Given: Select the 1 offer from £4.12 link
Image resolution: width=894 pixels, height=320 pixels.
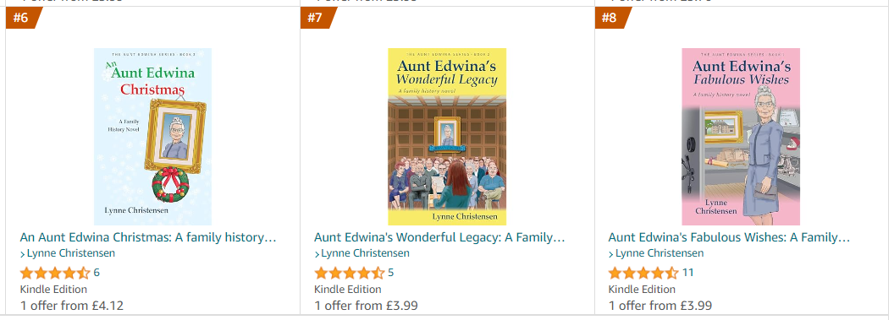Looking at the screenshot, I should (x=72, y=306).
